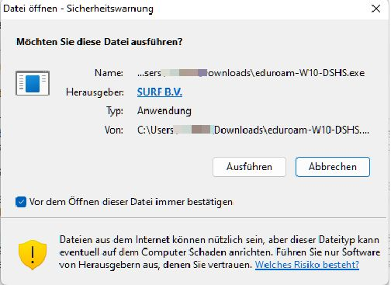Click the 'Von:' label
Viewport: 391px width, 285px height.
click(x=114, y=130)
